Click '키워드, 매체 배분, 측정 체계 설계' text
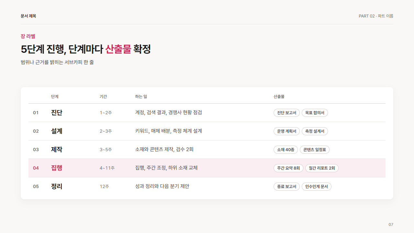This screenshot has height=233, width=414. pos(169,131)
